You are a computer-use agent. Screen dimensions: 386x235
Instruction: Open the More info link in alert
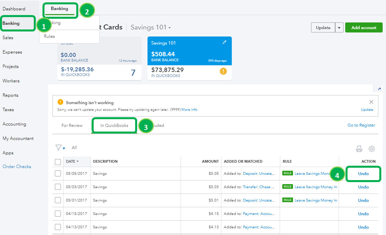pyautogui.click(x=189, y=109)
